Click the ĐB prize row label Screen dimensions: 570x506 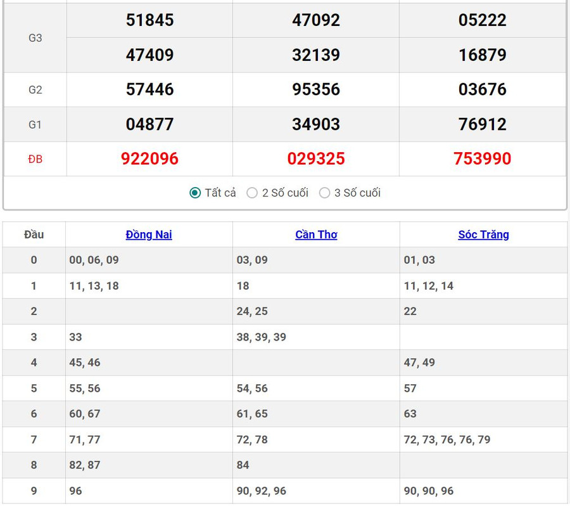click(35, 159)
